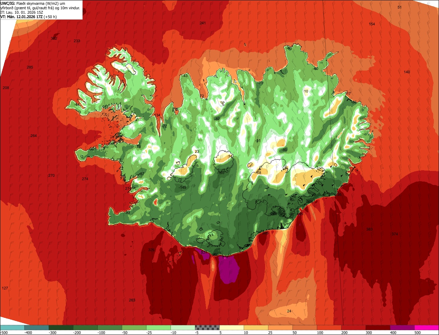Click the map value 51
The image size is (439, 335).
pos(400,7)
